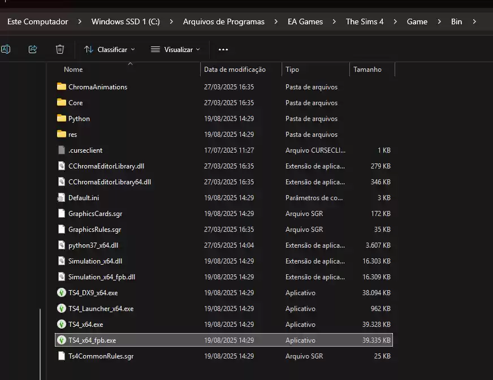
Task: Click the Delete trash can icon
Action: [x=60, y=49]
